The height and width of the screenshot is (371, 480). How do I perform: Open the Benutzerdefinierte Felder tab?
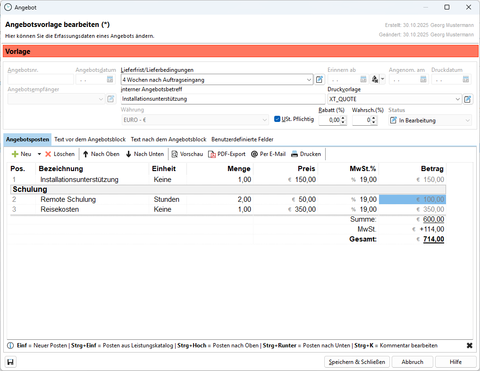click(242, 139)
